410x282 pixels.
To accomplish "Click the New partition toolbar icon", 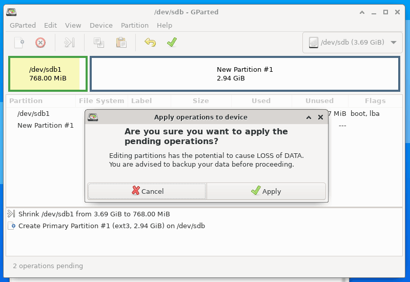I will pyautogui.click(x=19, y=43).
